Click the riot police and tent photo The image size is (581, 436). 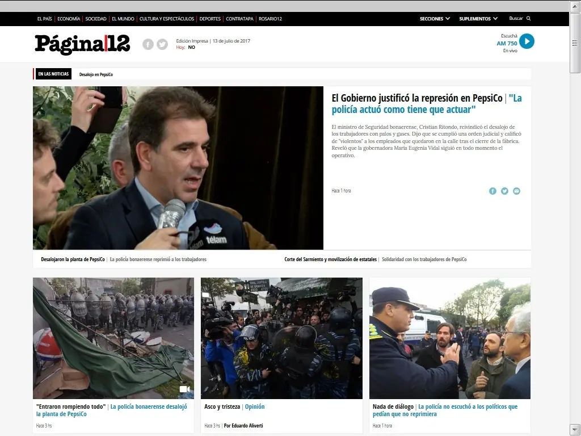click(113, 338)
